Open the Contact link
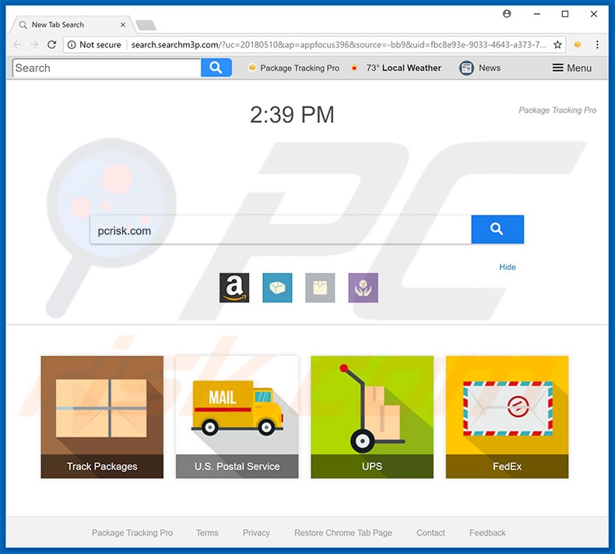Image resolution: width=615 pixels, height=554 pixels. point(430,533)
